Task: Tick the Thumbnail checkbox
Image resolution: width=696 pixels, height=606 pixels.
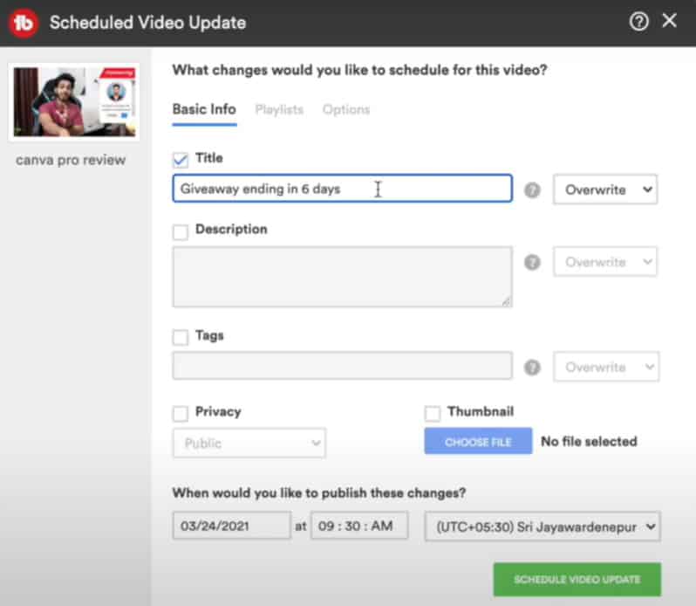Action: [x=433, y=413]
